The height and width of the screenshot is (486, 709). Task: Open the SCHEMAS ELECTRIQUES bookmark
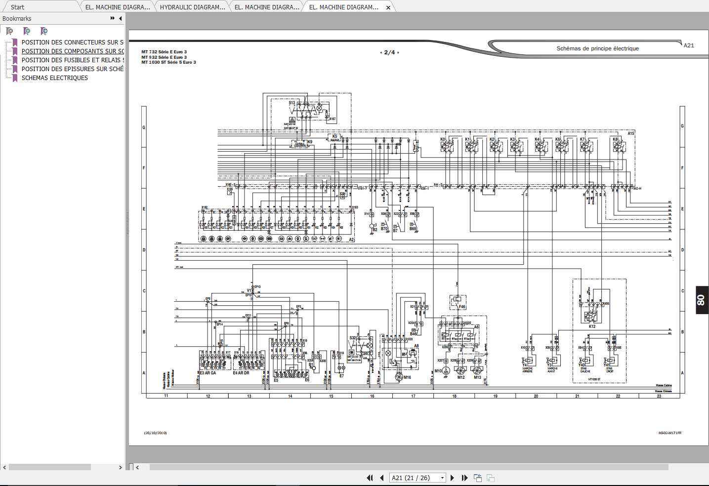coord(54,78)
